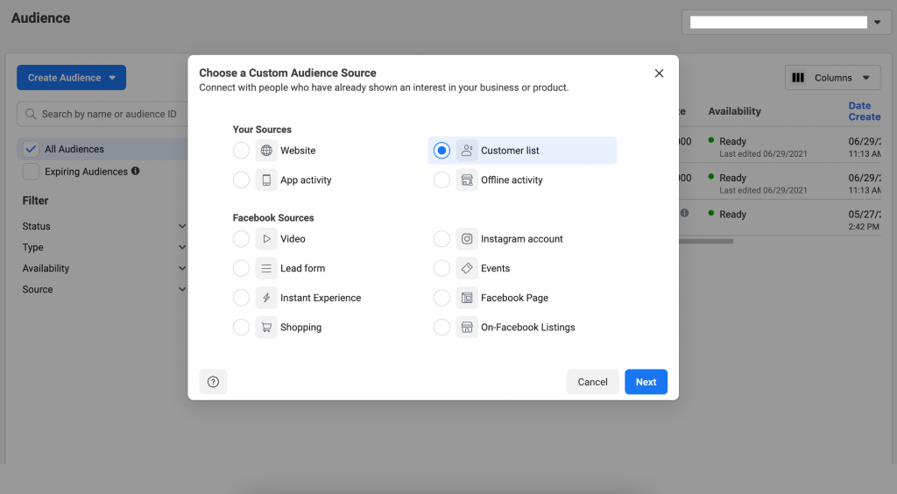
Task: Select the Website radio button
Action: pyautogui.click(x=241, y=151)
